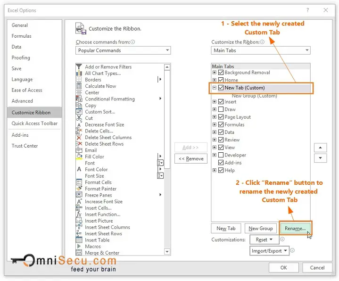
Task: Click the Insert Table icon
Action: (x=79, y=240)
